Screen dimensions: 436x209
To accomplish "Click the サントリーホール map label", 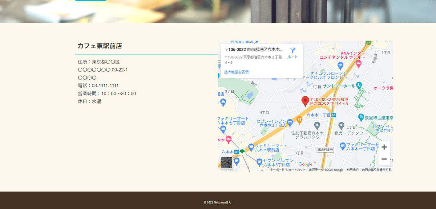I will pos(339,86).
